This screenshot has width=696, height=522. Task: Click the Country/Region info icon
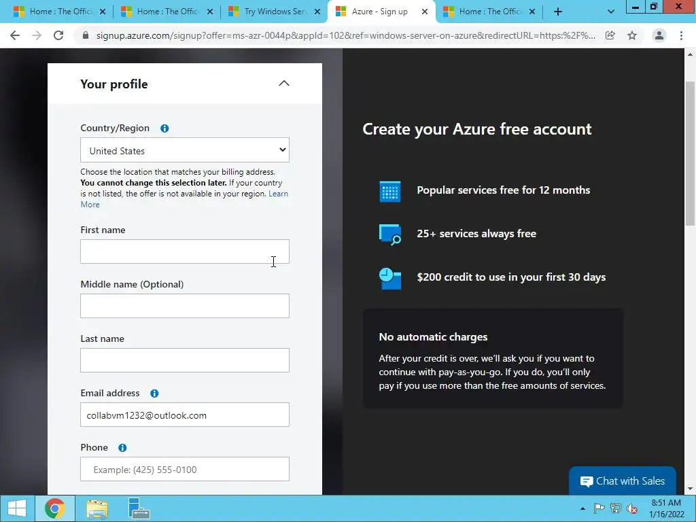(164, 128)
